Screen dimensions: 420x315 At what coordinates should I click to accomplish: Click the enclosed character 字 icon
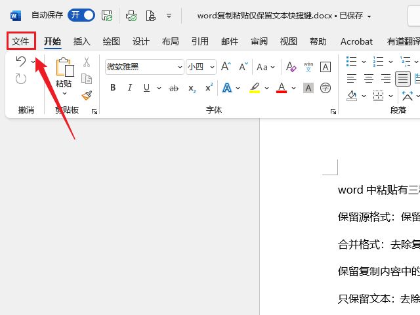click(325, 88)
